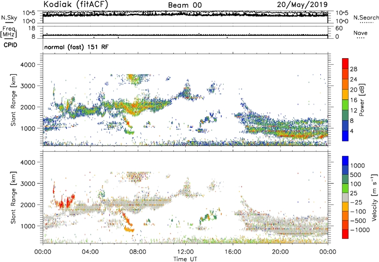
Task: Click the 'Velocity [m s-1]' color bar label
Action: (374, 197)
